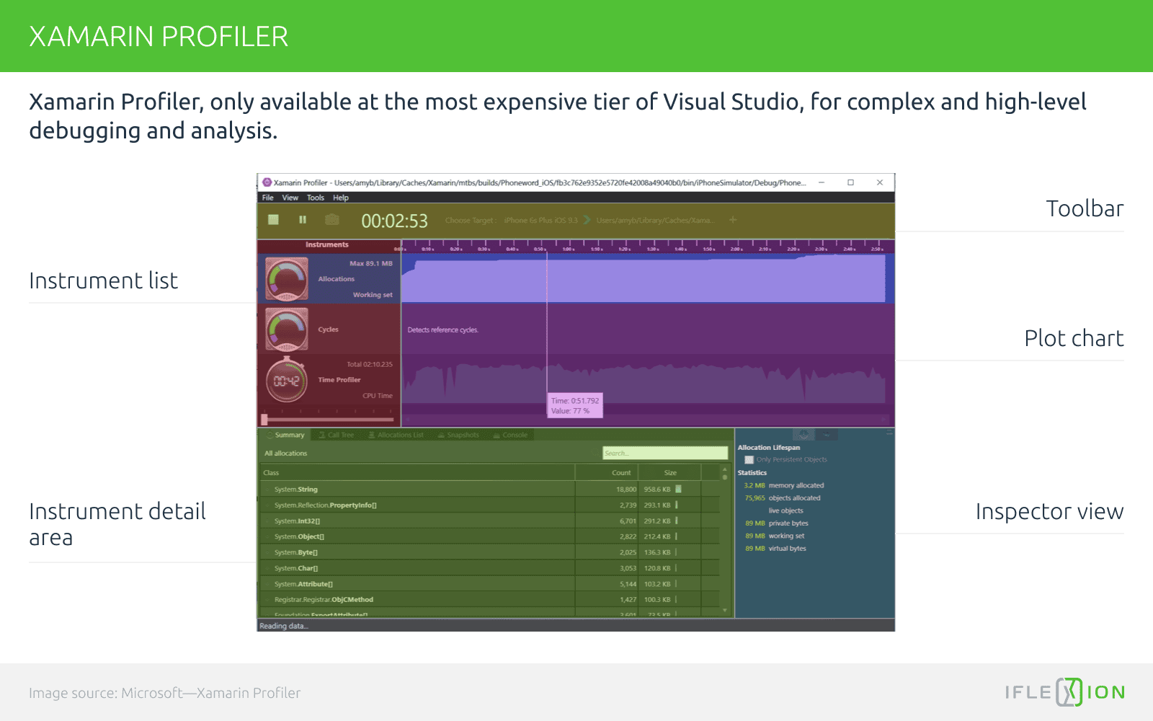1153x721 pixels.
Task: Click the 3.2 MB memory allocated statistic
Action: coord(784,485)
